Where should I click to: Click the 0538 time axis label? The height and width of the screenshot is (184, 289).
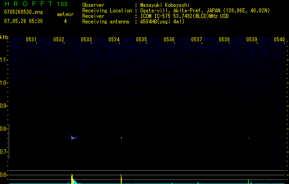(224, 39)
